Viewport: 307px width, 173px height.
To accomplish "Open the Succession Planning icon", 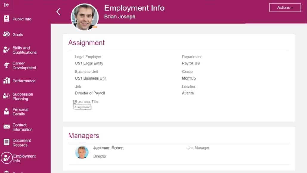I will pyautogui.click(x=6, y=96).
